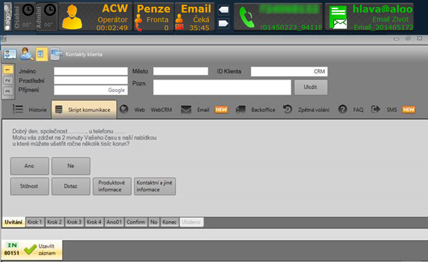Open the Historie list icon
The image size is (428, 262).
pos(18,109)
